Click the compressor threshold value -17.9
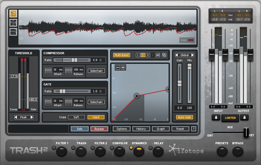The height and width of the screenshot is (165, 261). (x=13, y=76)
